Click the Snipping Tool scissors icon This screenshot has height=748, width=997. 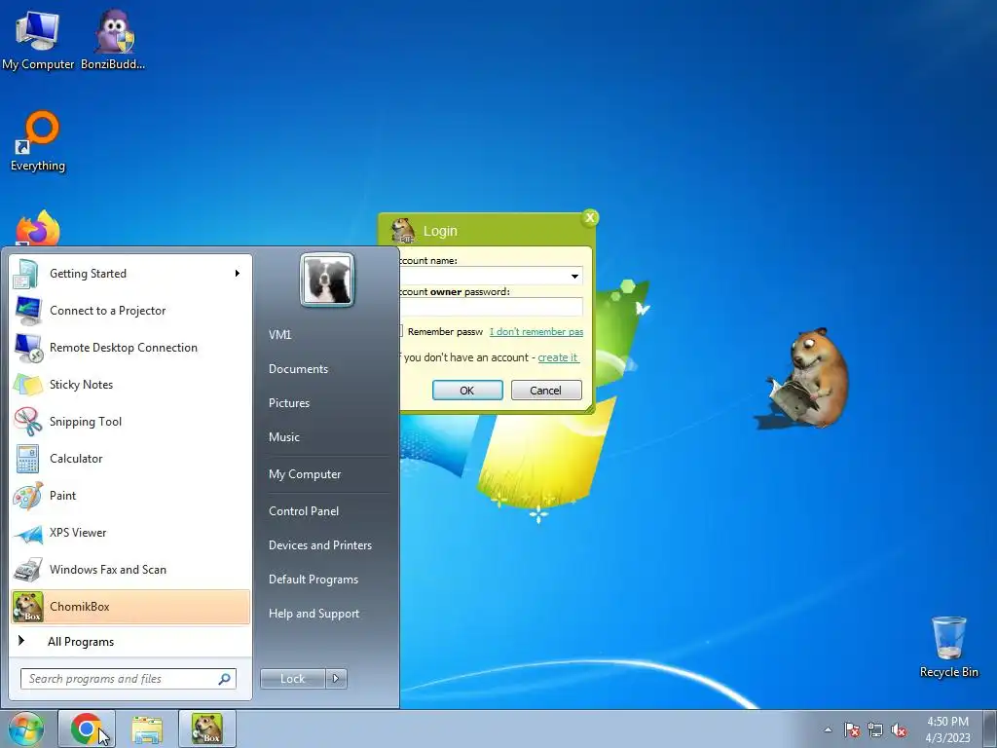[27, 421]
